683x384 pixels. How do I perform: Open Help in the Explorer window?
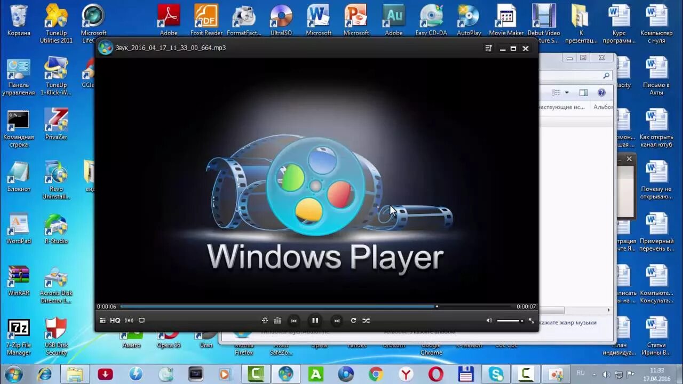(601, 93)
